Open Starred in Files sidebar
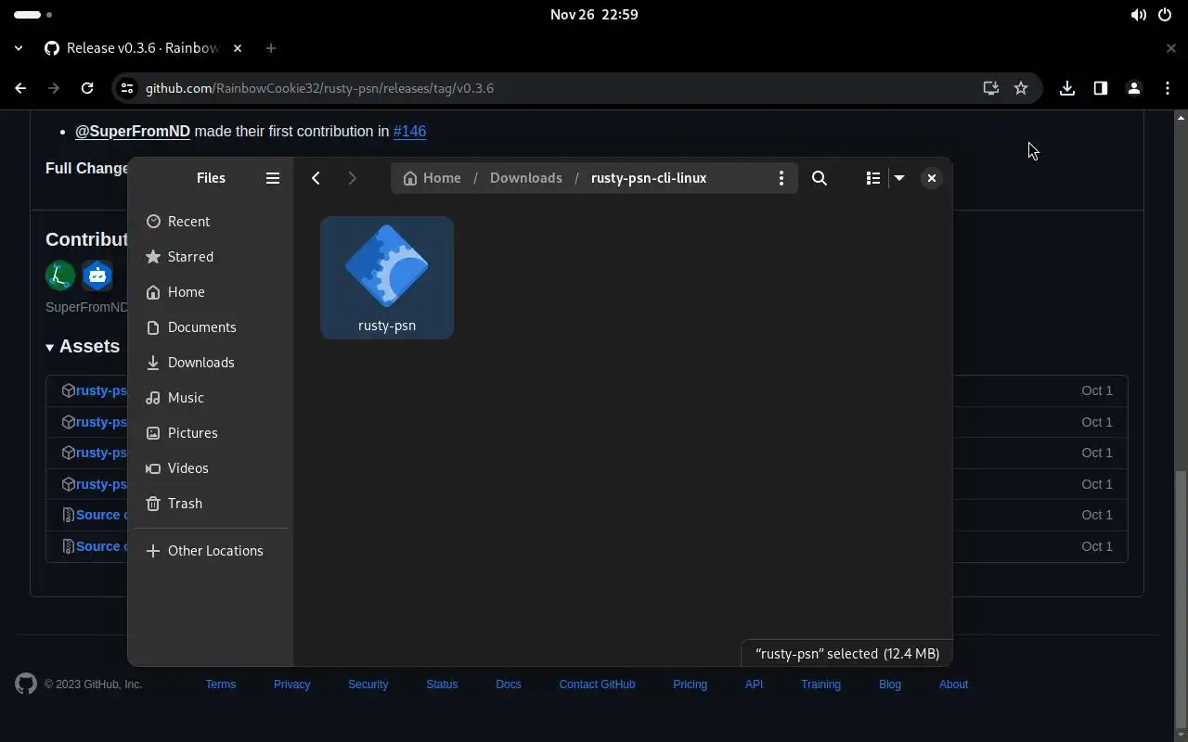 (212, 257)
